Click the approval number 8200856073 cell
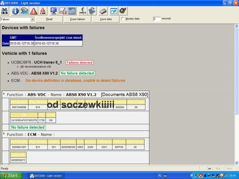This screenshot has width=239, height=179. tap(18, 160)
